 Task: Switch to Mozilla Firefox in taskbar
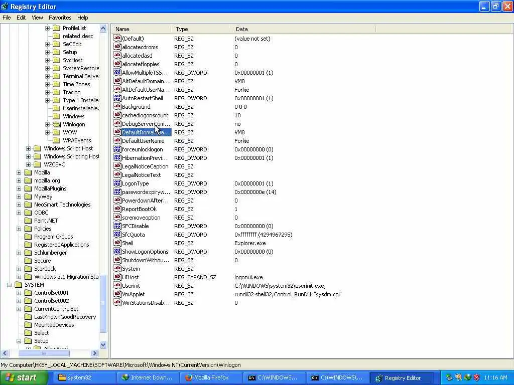click(x=211, y=378)
